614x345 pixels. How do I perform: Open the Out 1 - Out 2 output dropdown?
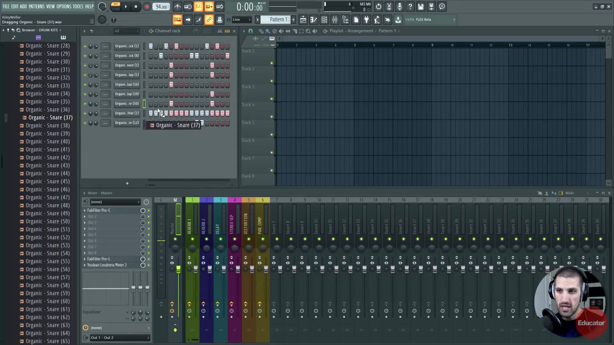(120, 338)
